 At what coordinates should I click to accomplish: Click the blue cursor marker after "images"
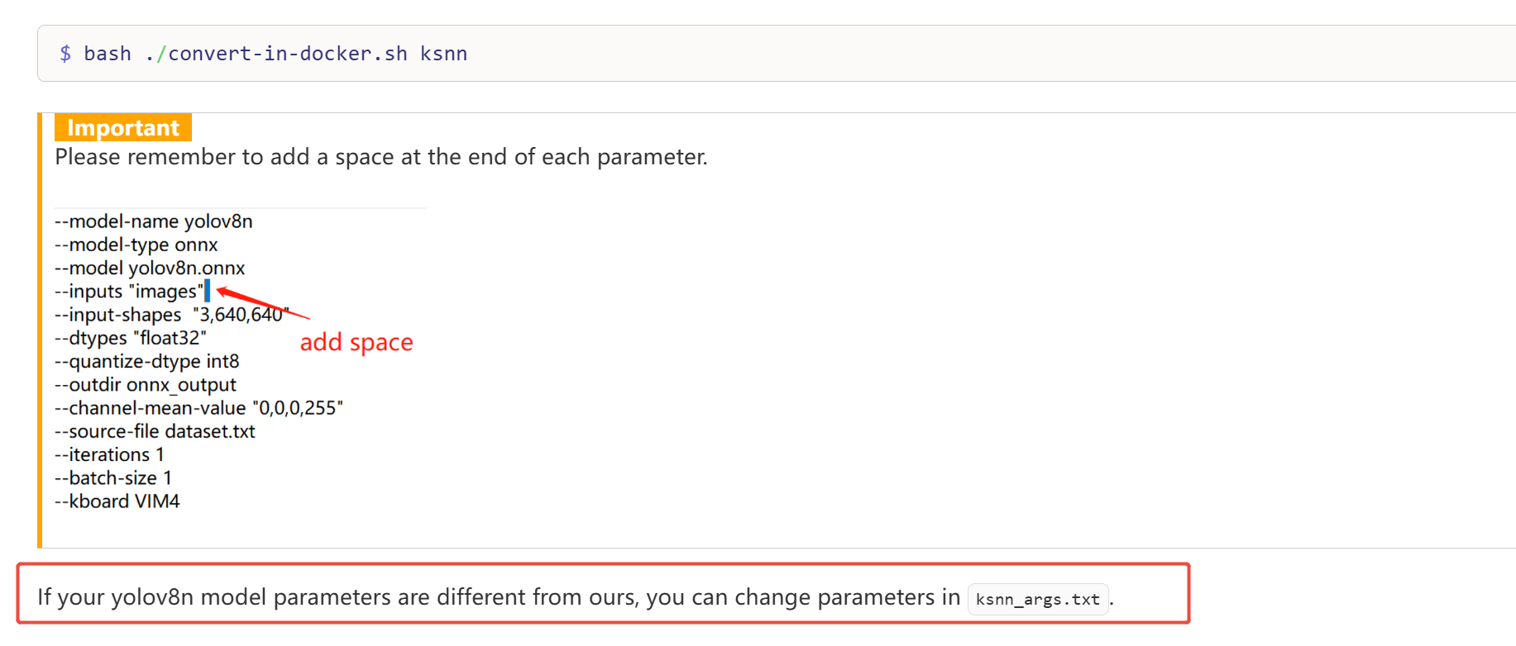207,291
